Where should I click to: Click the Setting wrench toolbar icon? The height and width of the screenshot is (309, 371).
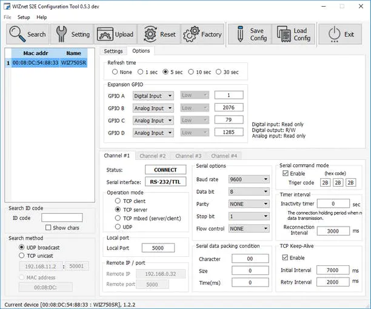coord(61,35)
